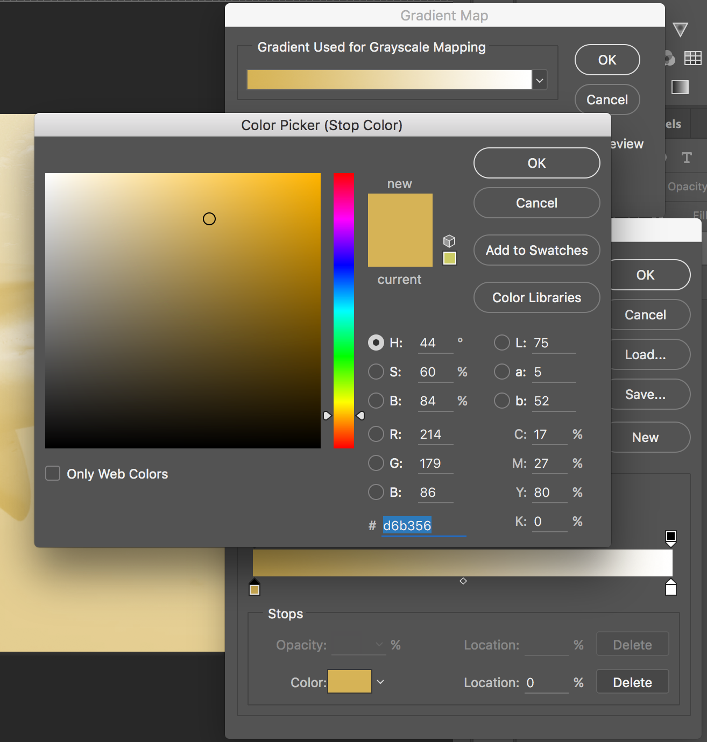707x742 pixels.
Task: Select the Lab 'a' radio button
Action: pyautogui.click(x=502, y=372)
